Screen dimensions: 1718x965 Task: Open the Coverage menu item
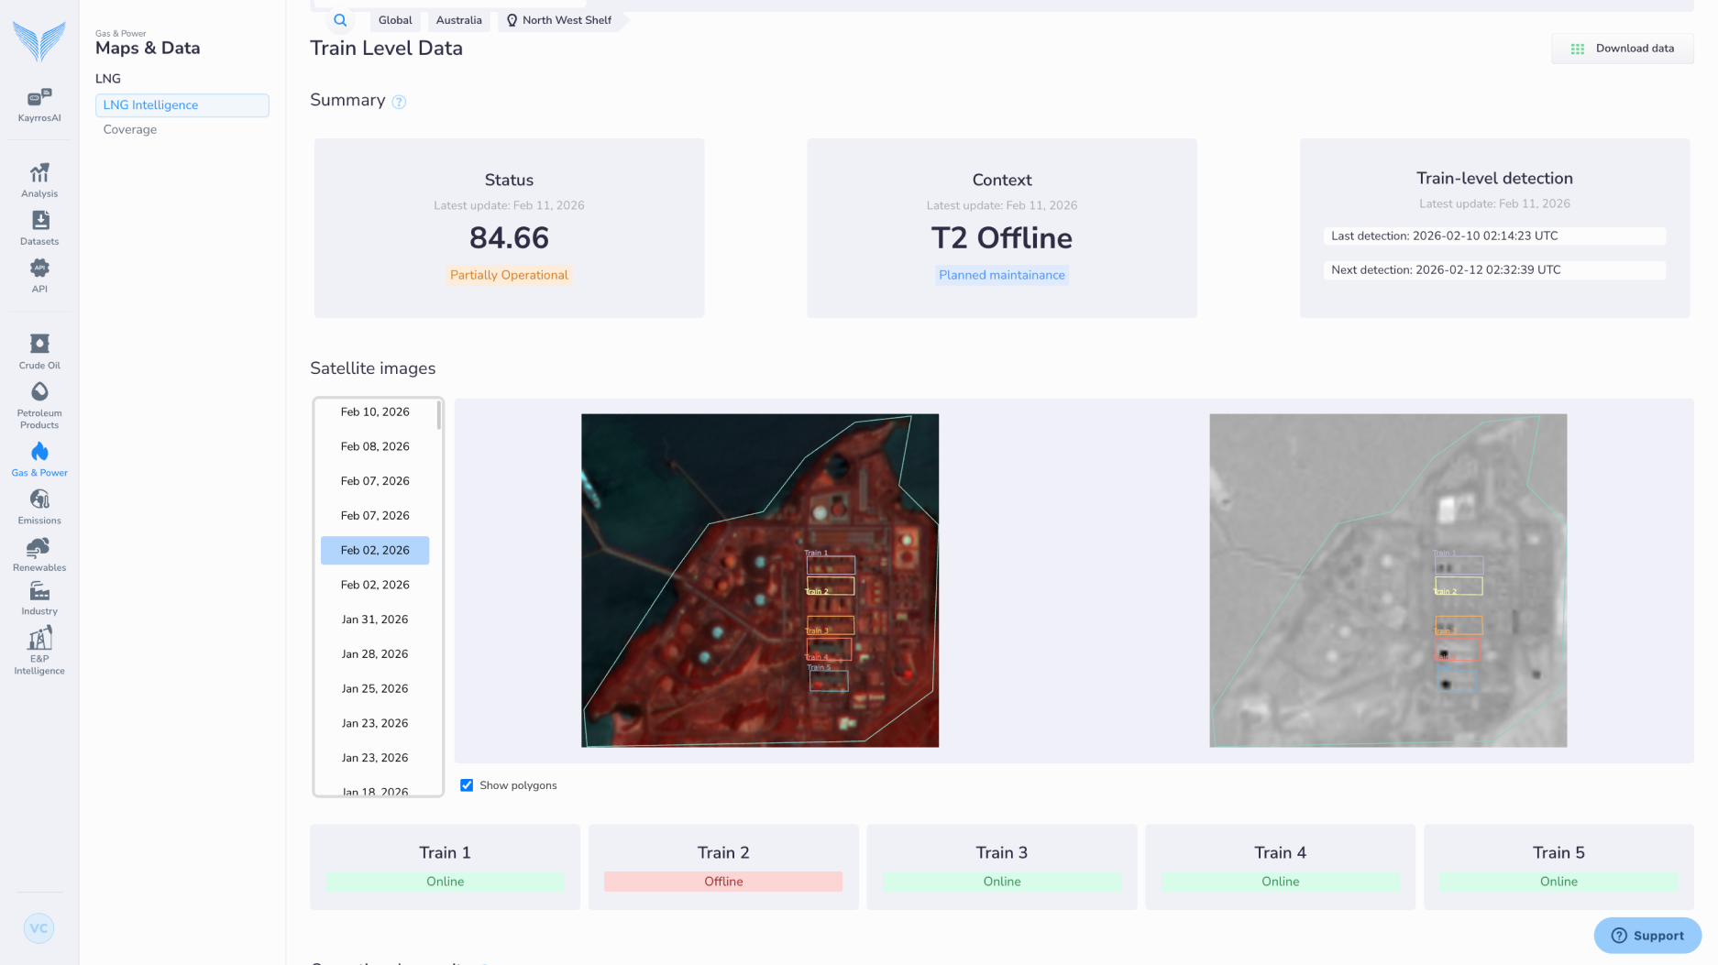click(130, 129)
